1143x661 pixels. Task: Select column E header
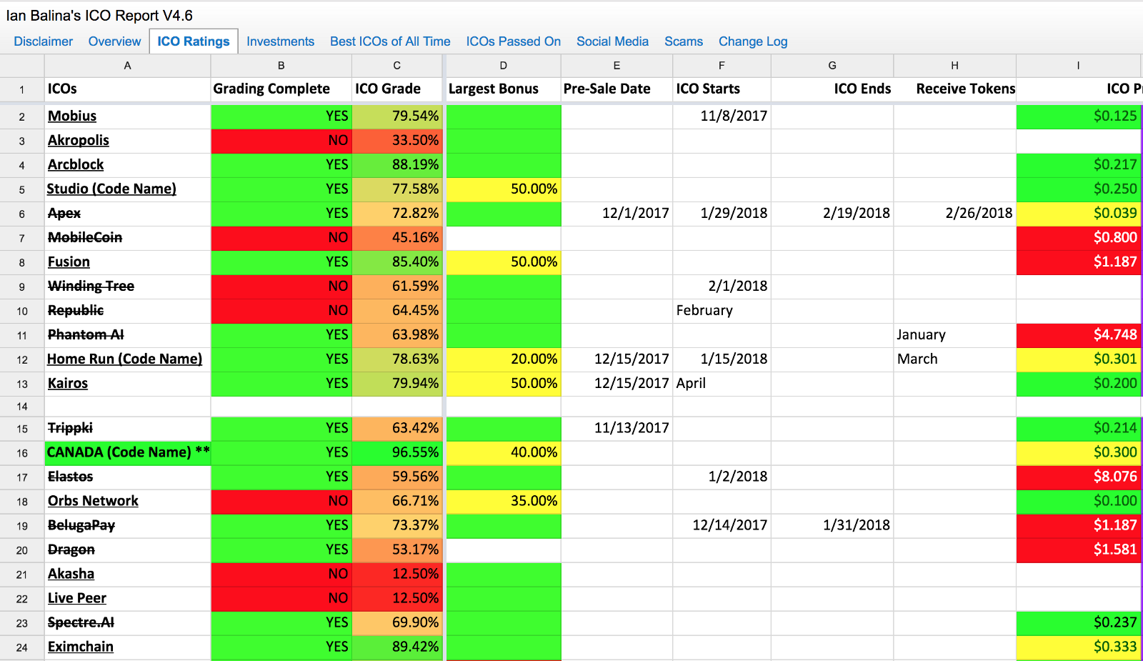(x=617, y=66)
